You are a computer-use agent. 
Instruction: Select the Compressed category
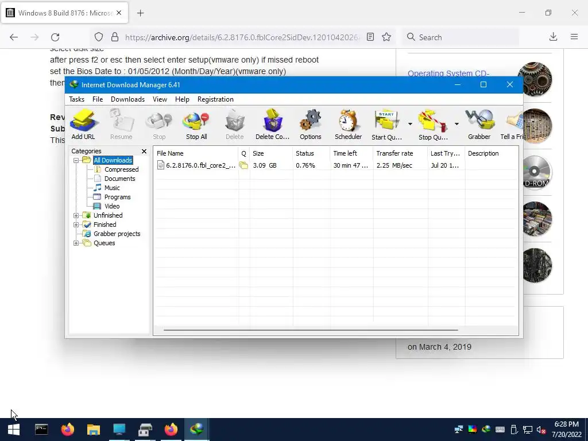pos(121,169)
